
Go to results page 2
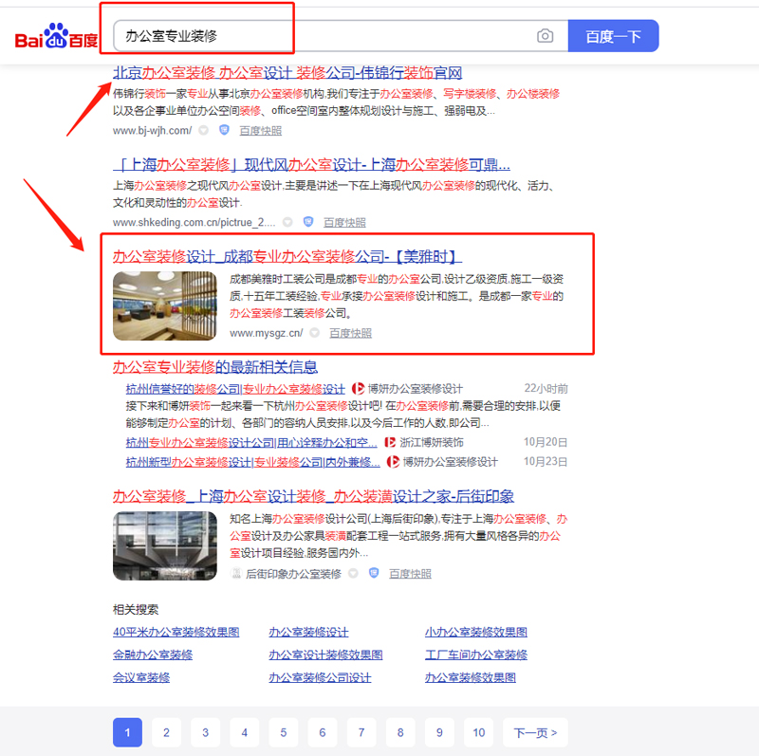[x=166, y=732]
